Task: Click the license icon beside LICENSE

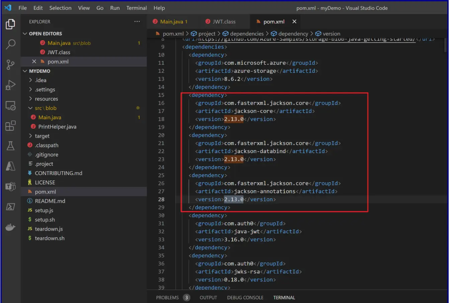Action: pyautogui.click(x=30, y=182)
